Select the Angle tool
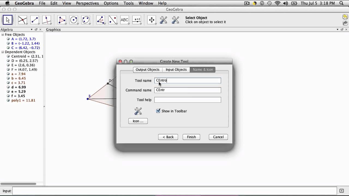 [x=101, y=20]
